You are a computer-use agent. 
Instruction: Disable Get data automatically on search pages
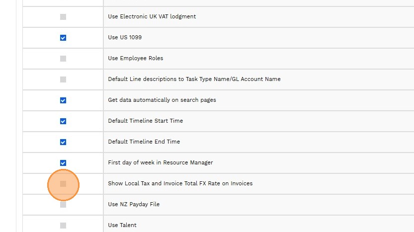(63, 100)
